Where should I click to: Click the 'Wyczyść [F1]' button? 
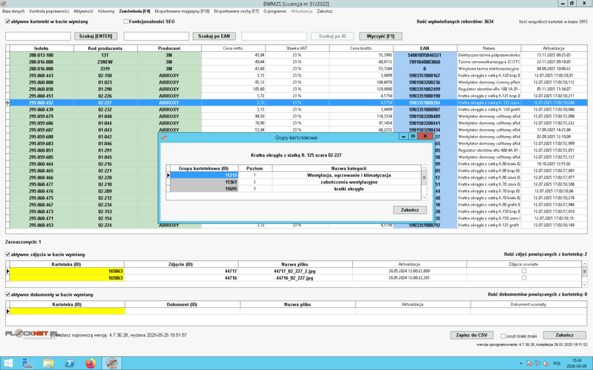click(x=380, y=36)
